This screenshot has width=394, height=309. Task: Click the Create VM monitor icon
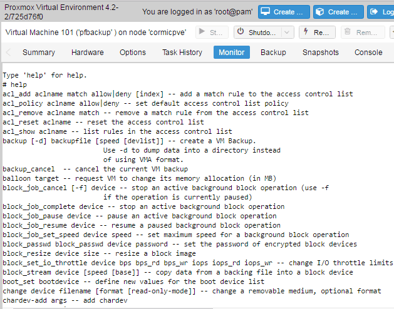click(265, 12)
